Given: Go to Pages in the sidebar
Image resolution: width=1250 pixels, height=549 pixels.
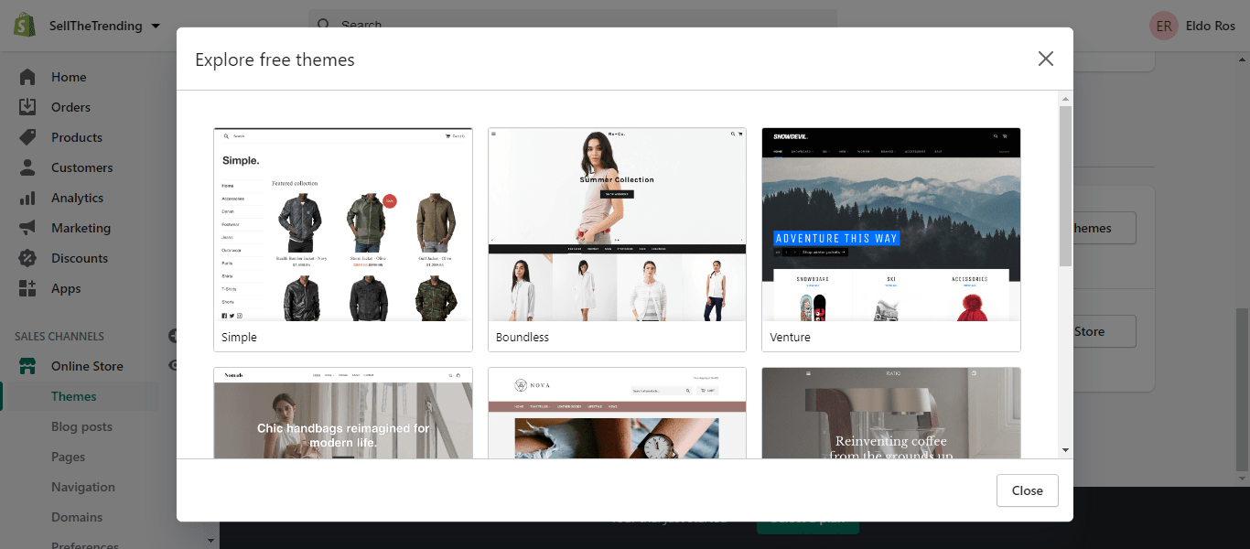Looking at the screenshot, I should (68, 457).
